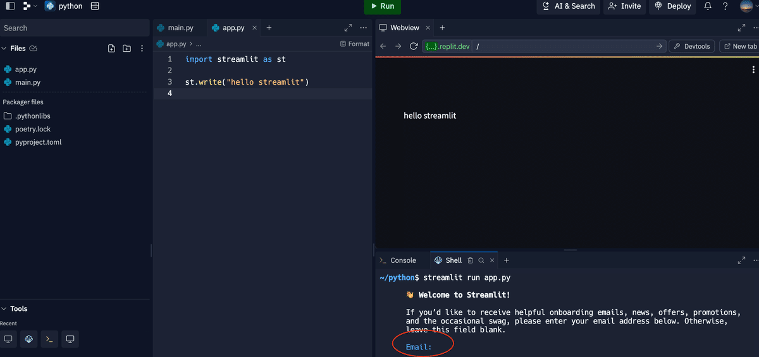Format the code with Format button
The width and height of the screenshot is (759, 357).
coord(354,44)
